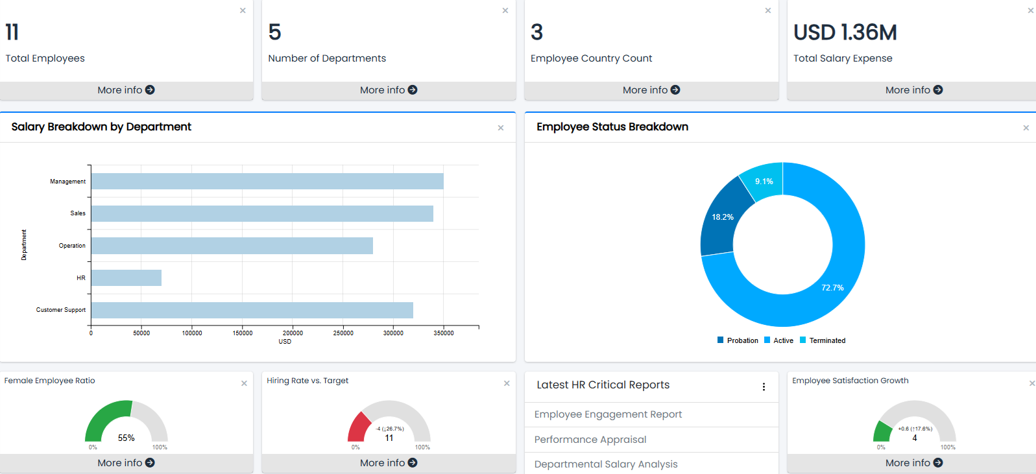Screen dimensions: 1036x474
Task: Close the Salary Breakdown by Department panel
Action: tap(501, 128)
